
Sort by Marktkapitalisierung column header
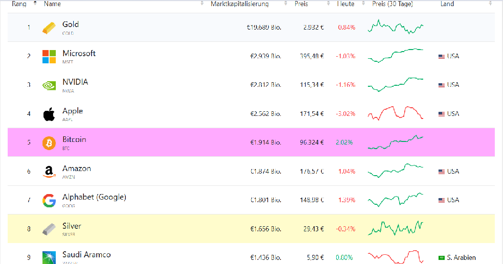click(239, 4)
